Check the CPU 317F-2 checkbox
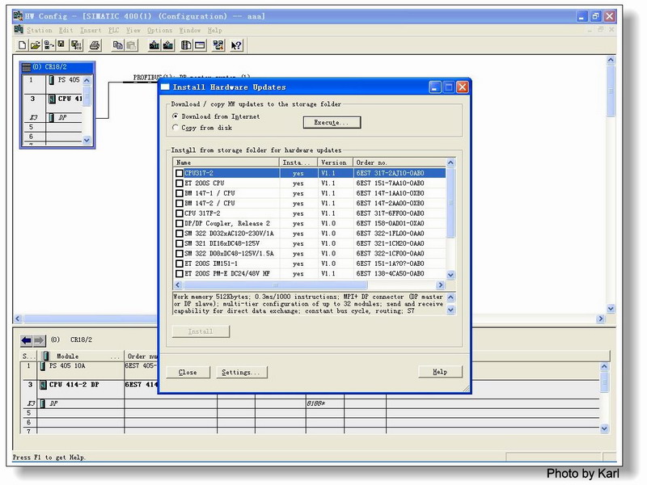The image size is (647, 485). tap(180, 213)
